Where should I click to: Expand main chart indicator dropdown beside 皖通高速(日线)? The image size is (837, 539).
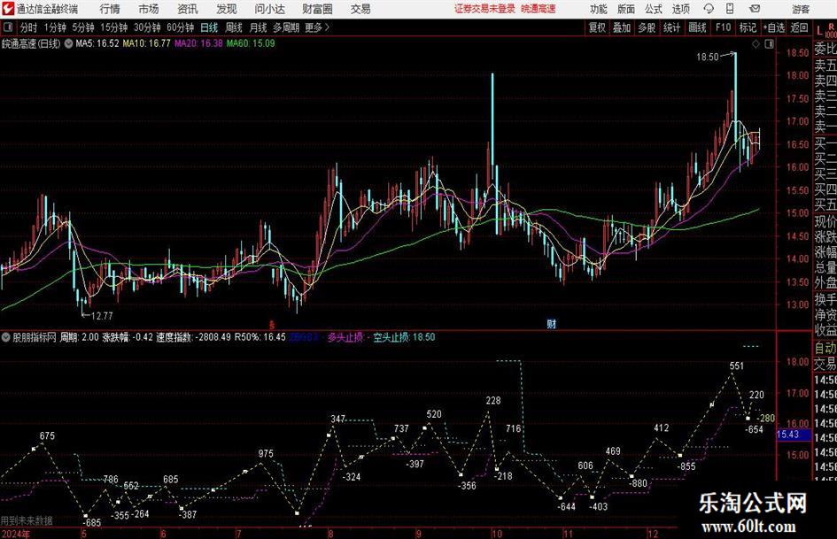point(68,43)
